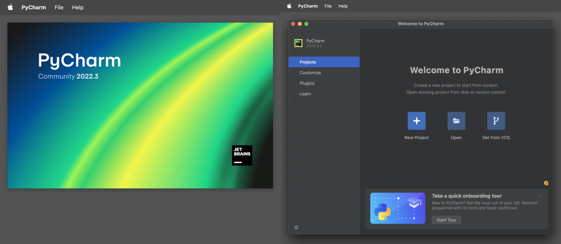Dismiss the onboarding tour banner
The image size is (561, 244).
tap(540, 196)
